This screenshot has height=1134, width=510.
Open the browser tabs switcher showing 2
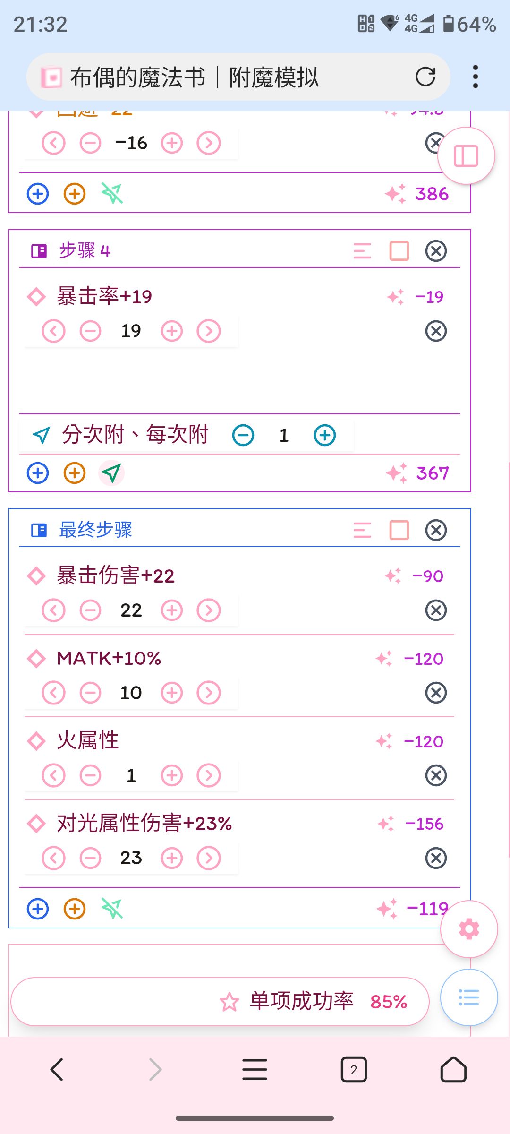[x=354, y=1070]
